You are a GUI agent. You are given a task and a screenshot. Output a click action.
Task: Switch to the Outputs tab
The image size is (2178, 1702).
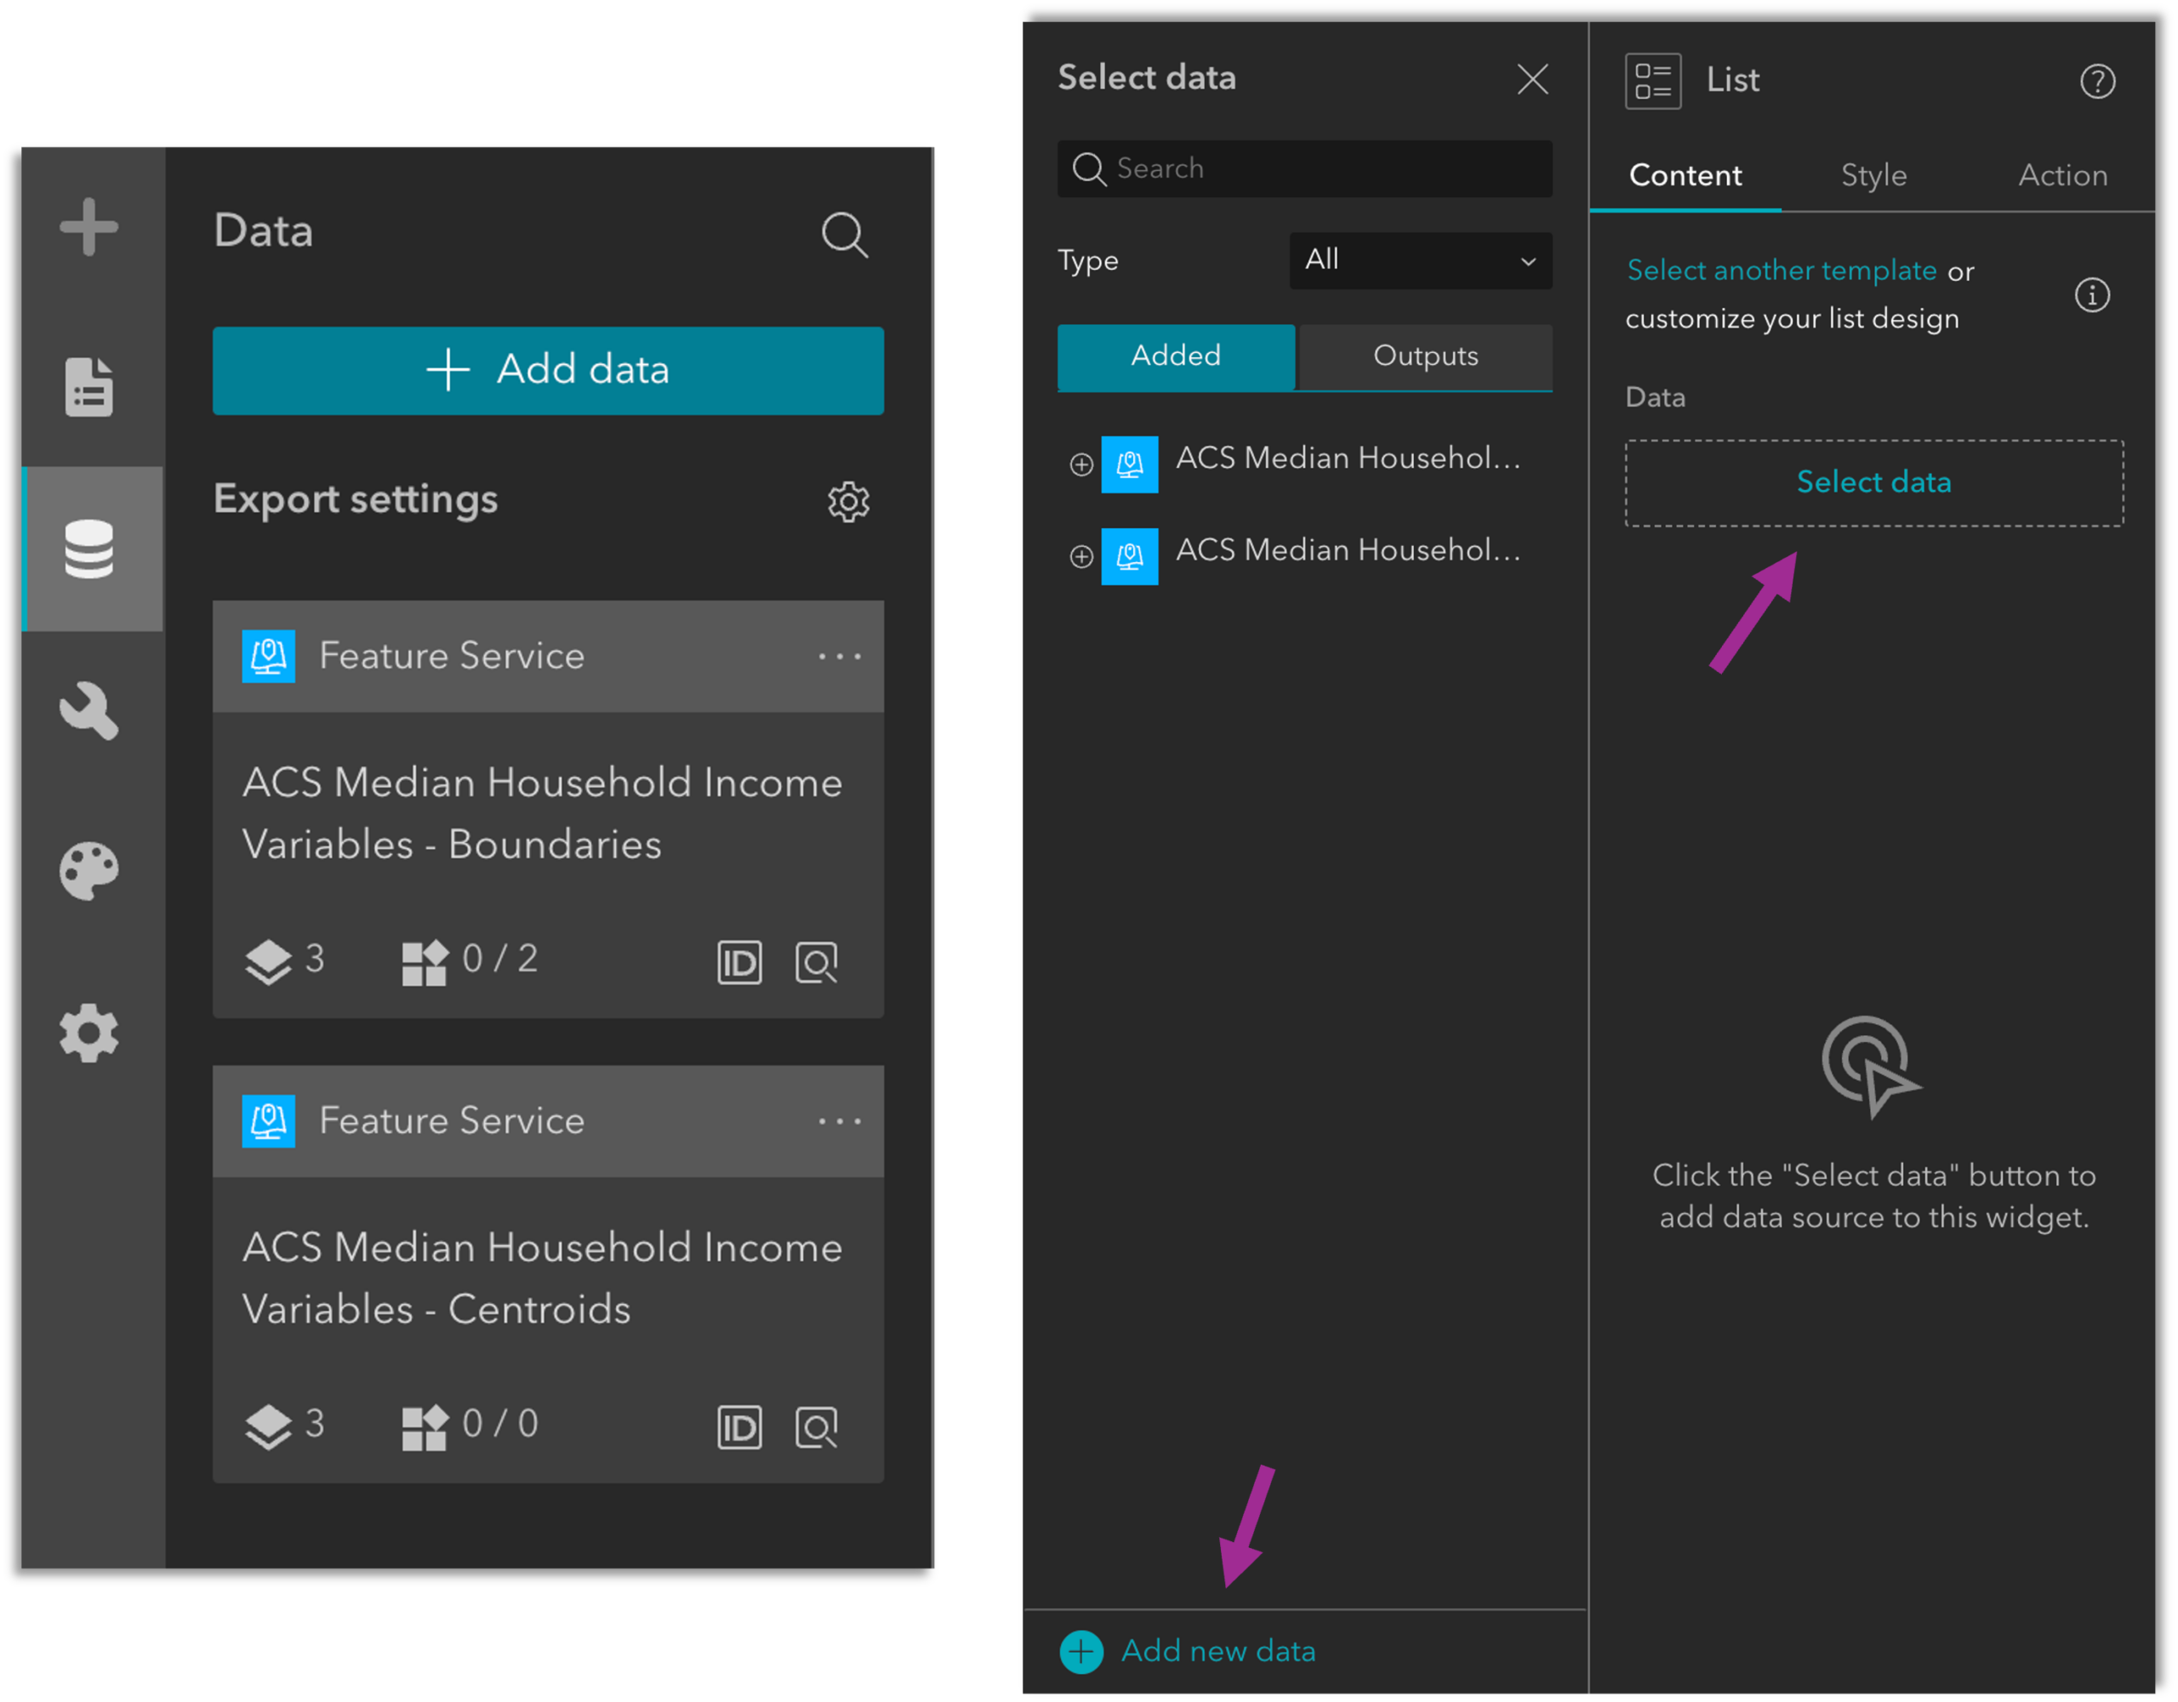(x=1425, y=356)
